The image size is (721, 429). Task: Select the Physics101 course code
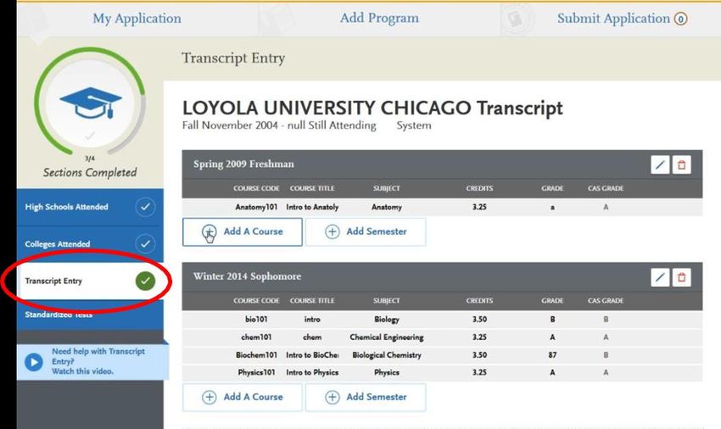coord(256,372)
